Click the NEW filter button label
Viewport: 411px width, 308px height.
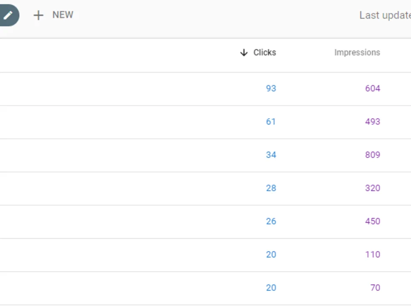click(x=63, y=15)
